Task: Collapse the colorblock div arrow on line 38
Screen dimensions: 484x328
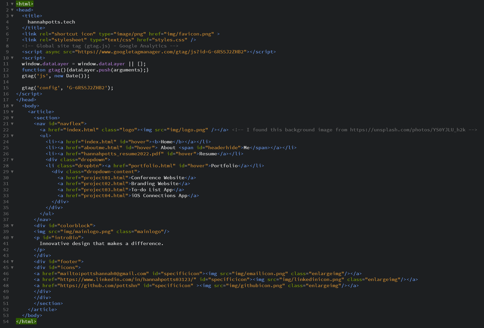Action: [x=12, y=226]
